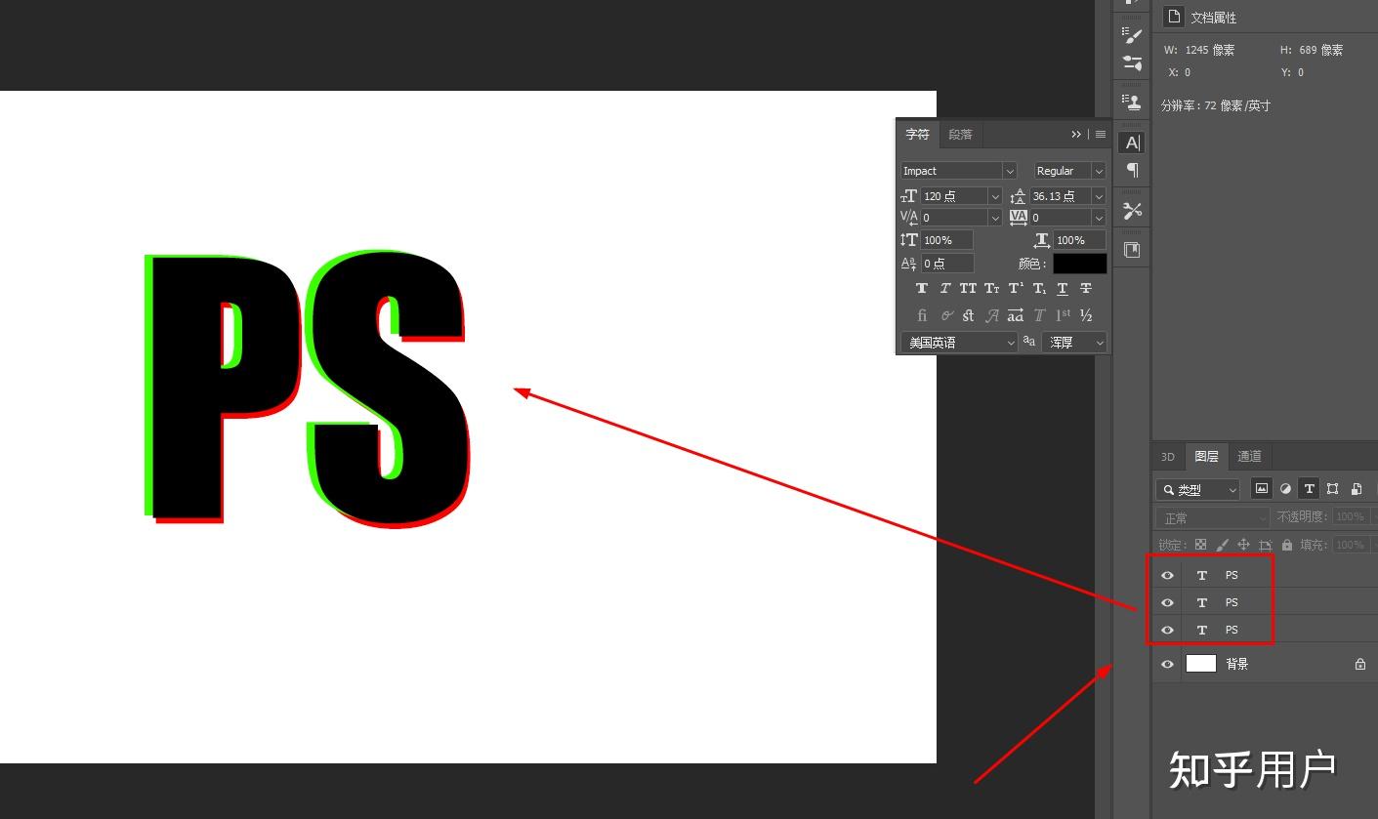
Task: Click the stylistic alternates aa icon
Action: (x=1016, y=315)
